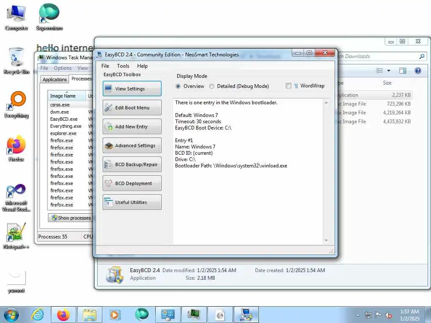The image size is (431, 323).
Task: Open Windows Media Player taskbar icon
Action: (115, 315)
